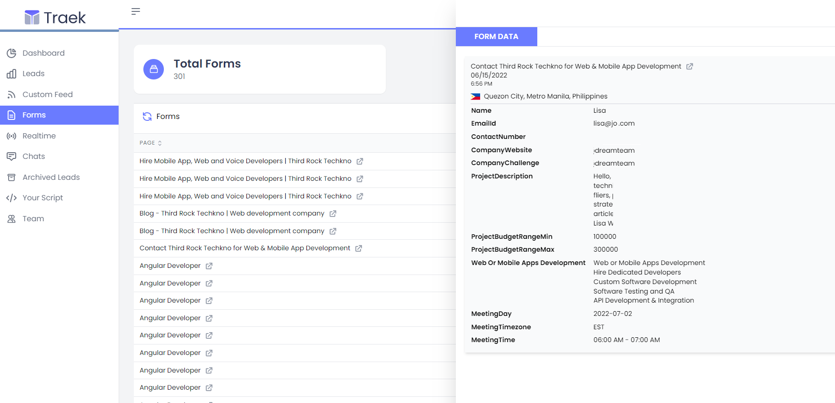835x403 pixels.
Task: Click the Forms document icon in sidebar
Action: pyautogui.click(x=11, y=115)
